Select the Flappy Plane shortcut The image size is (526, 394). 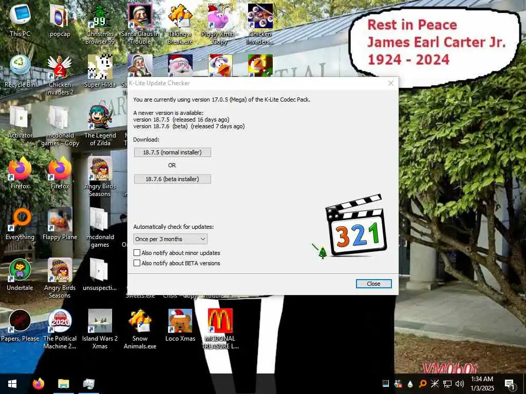(x=60, y=224)
